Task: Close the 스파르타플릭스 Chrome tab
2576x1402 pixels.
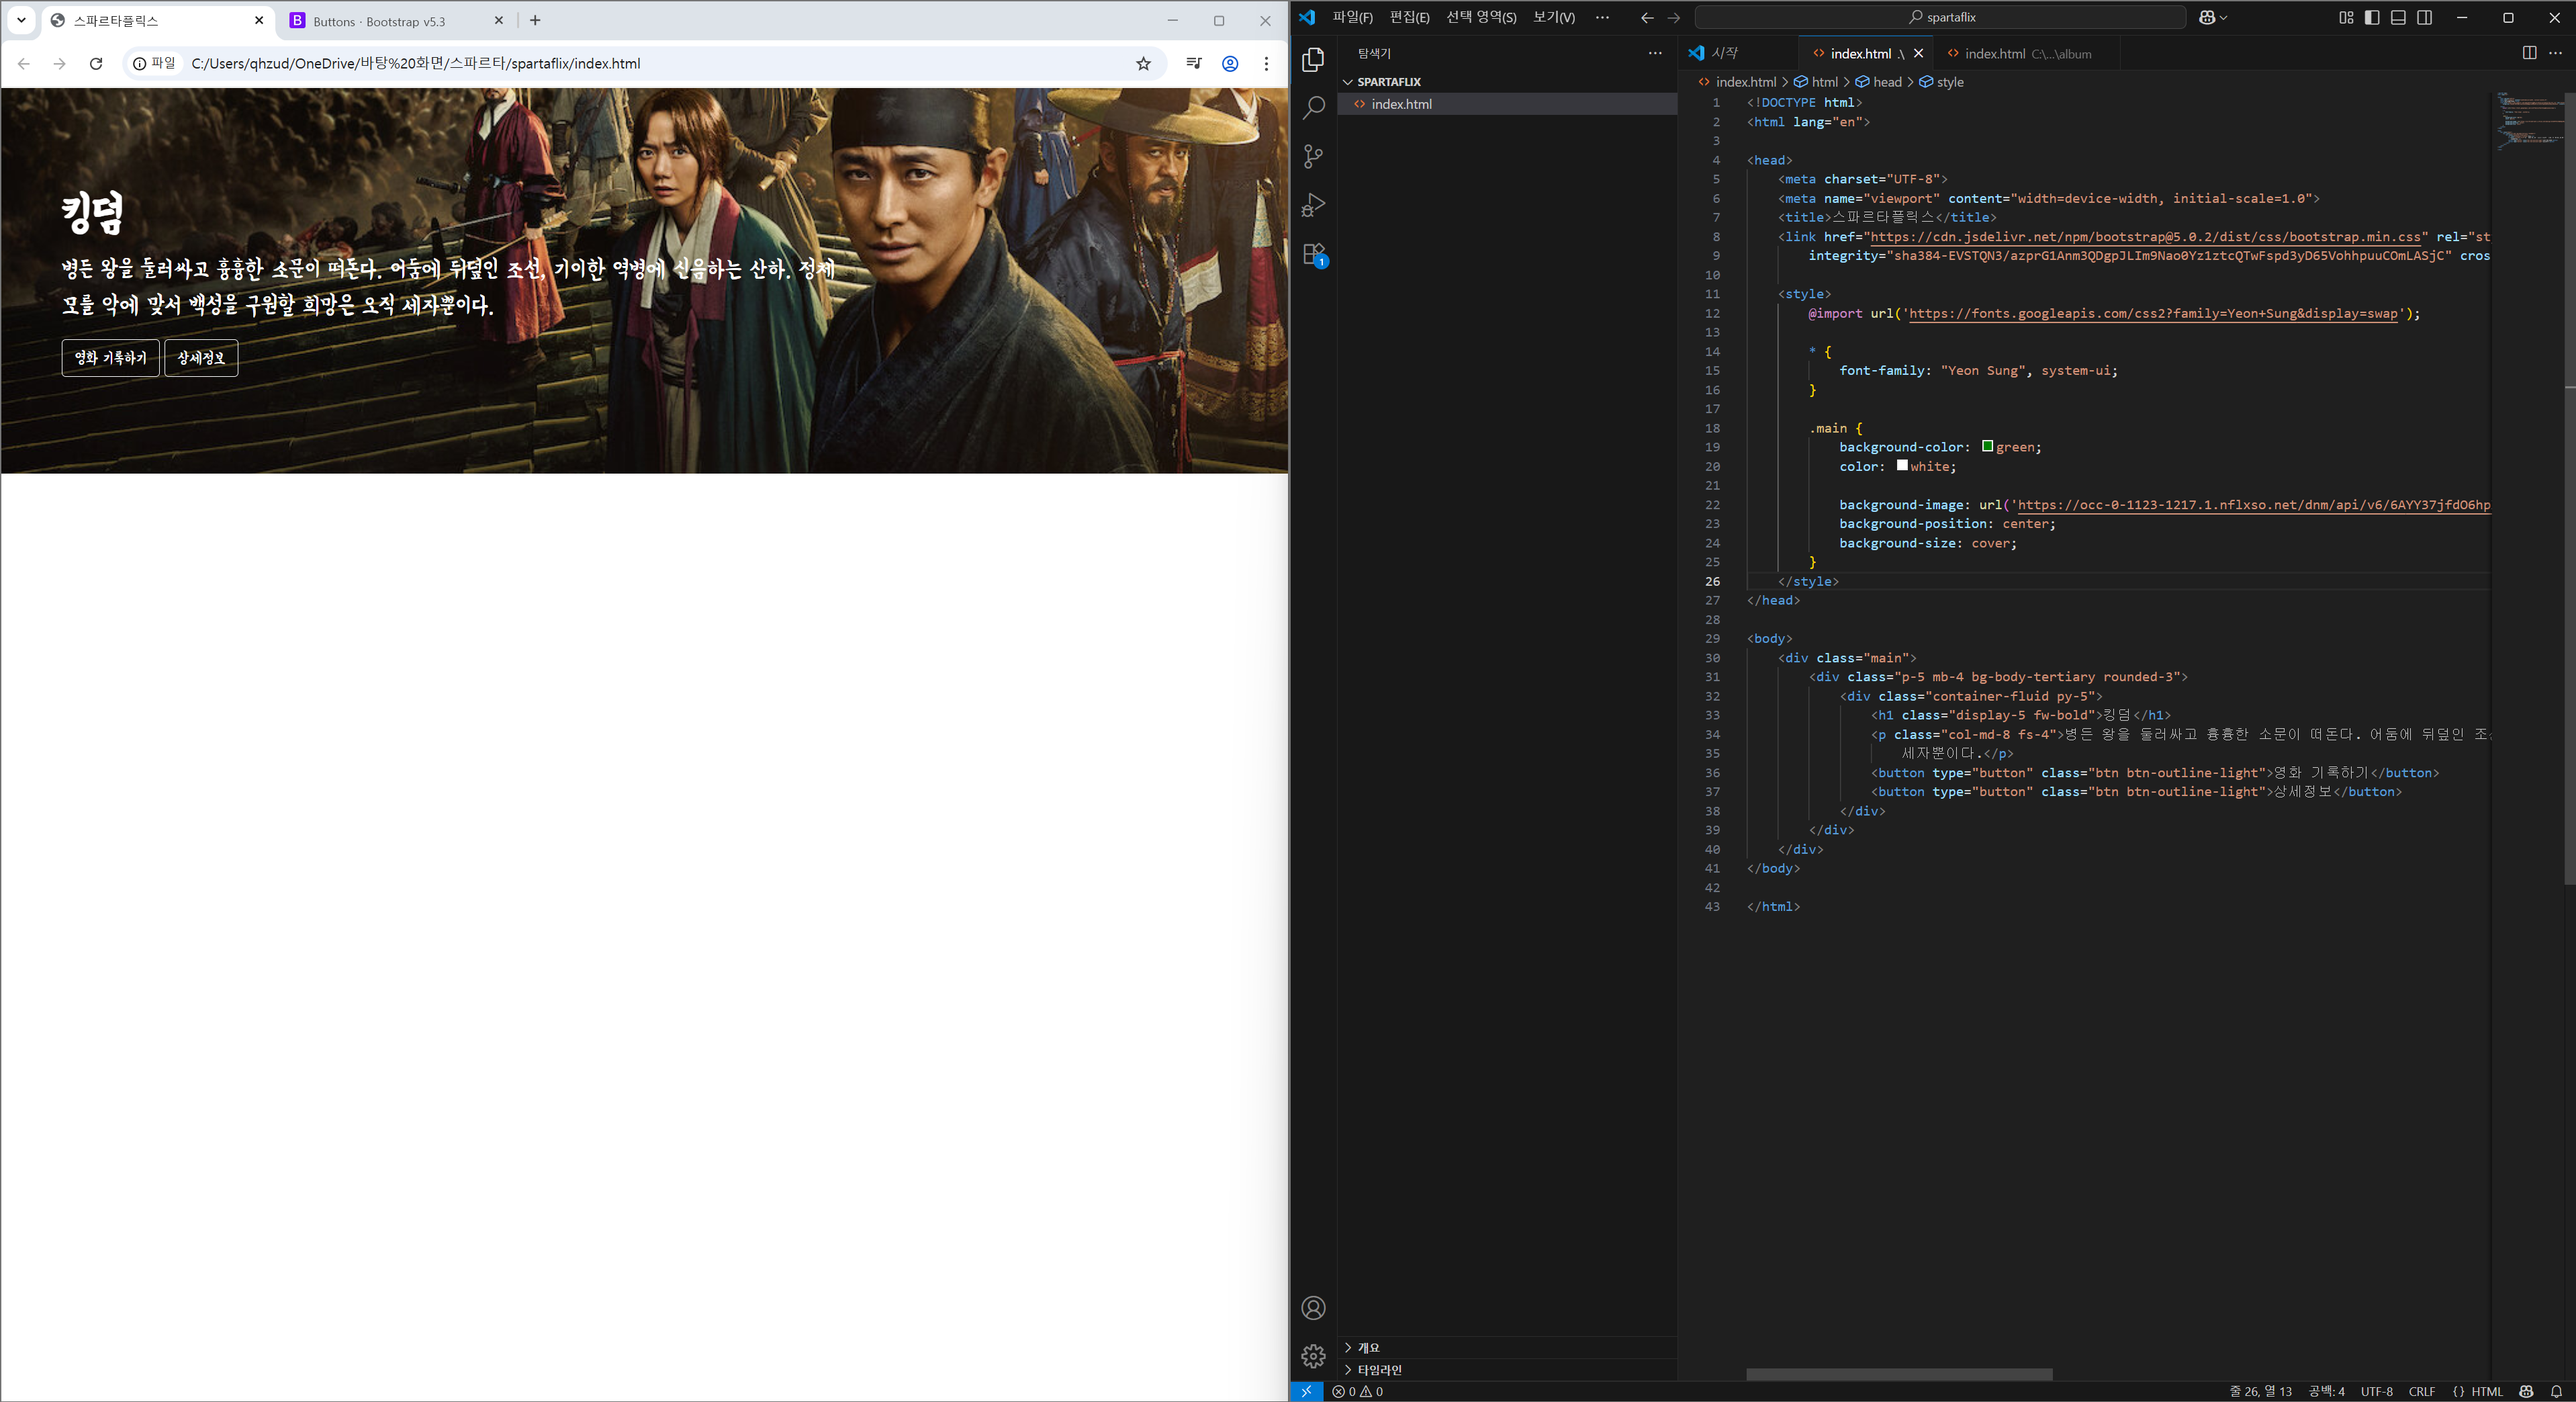Action: point(259,20)
